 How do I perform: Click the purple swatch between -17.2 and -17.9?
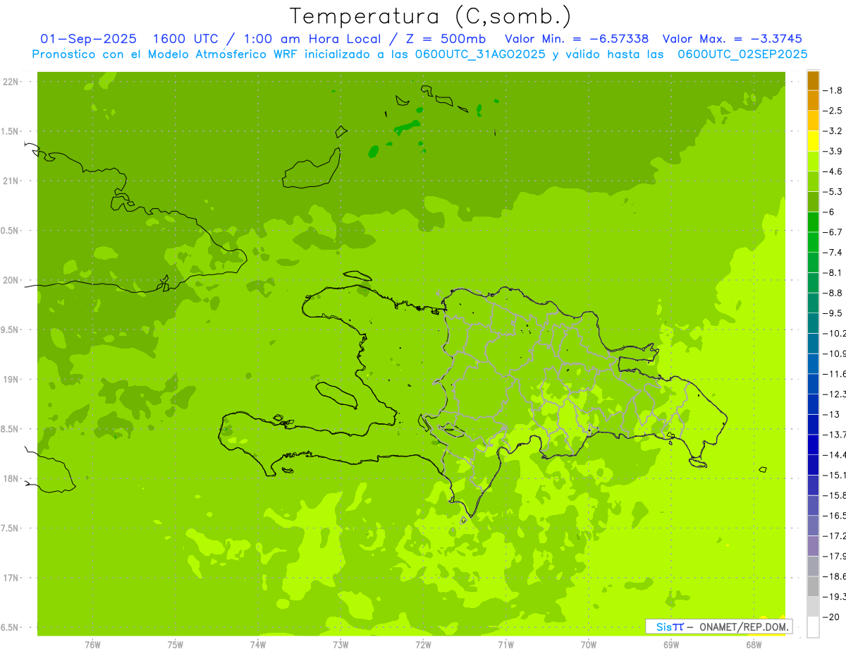click(x=813, y=546)
